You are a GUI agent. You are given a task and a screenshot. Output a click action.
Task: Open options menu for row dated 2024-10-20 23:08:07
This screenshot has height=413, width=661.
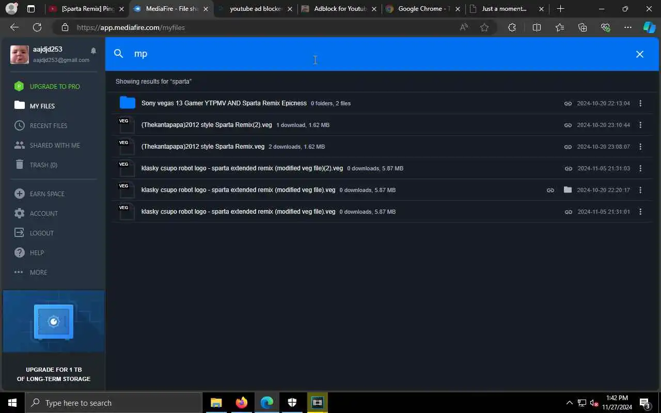[x=640, y=147]
